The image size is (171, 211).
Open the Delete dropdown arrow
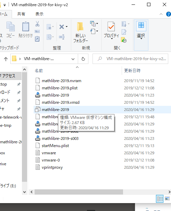click(x=66, y=27)
